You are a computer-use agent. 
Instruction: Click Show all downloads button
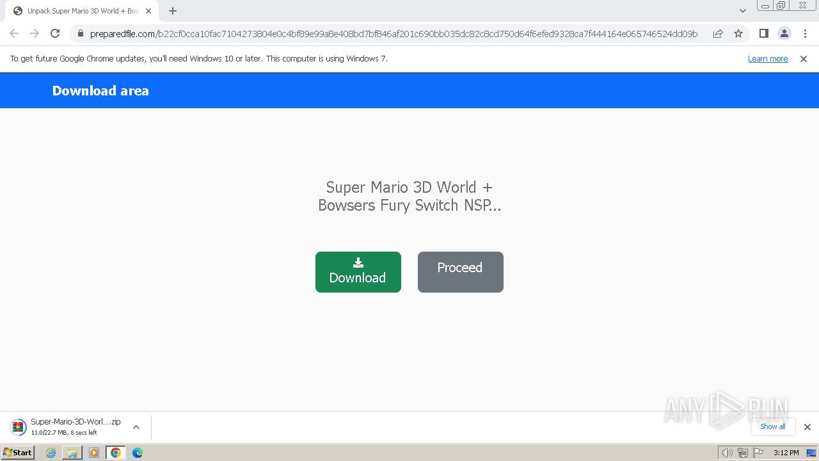coord(773,426)
